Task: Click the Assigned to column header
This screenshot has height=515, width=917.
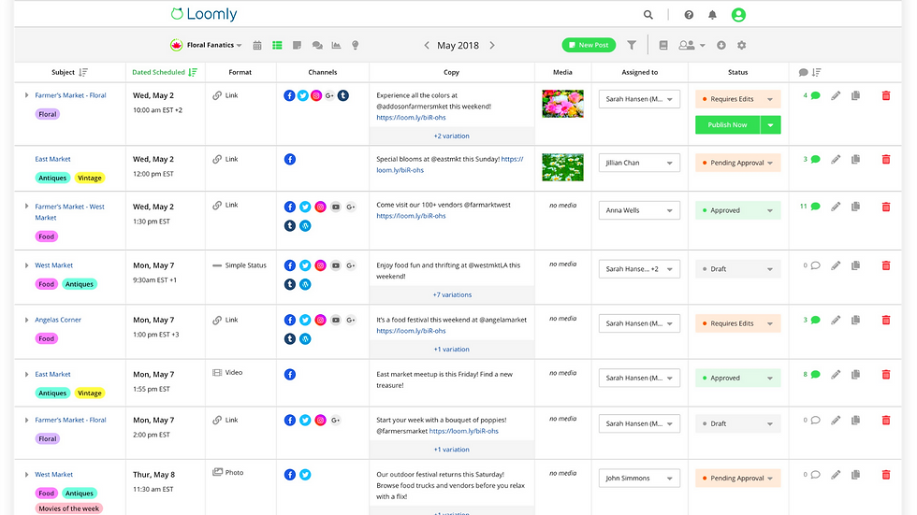Action: tap(639, 72)
